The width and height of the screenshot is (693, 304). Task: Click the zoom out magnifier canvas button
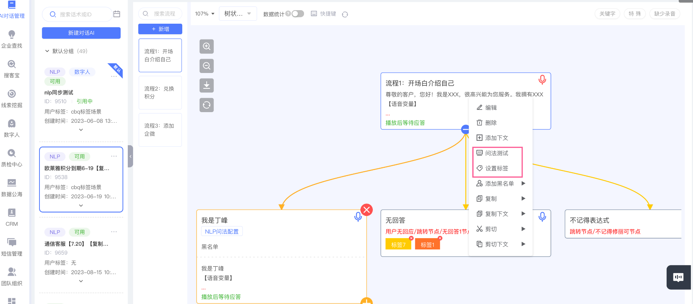tap(206, 66)
